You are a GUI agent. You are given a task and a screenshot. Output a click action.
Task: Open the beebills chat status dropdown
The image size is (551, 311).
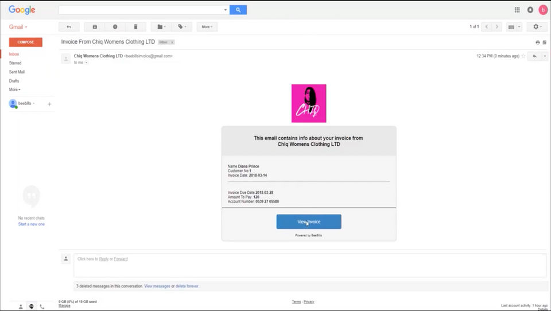point(26,103)
